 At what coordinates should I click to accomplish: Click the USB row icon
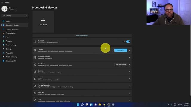click(x=35, y=100)
